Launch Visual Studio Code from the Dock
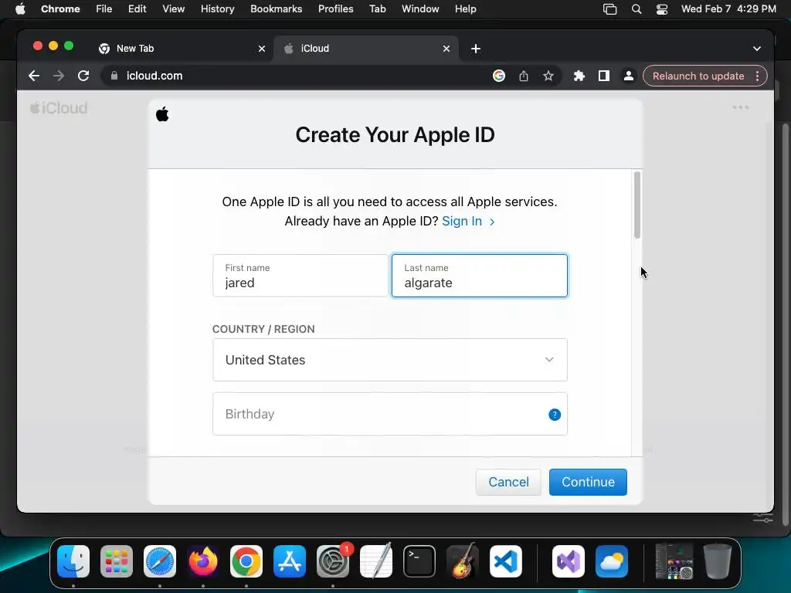 (505, 561)
